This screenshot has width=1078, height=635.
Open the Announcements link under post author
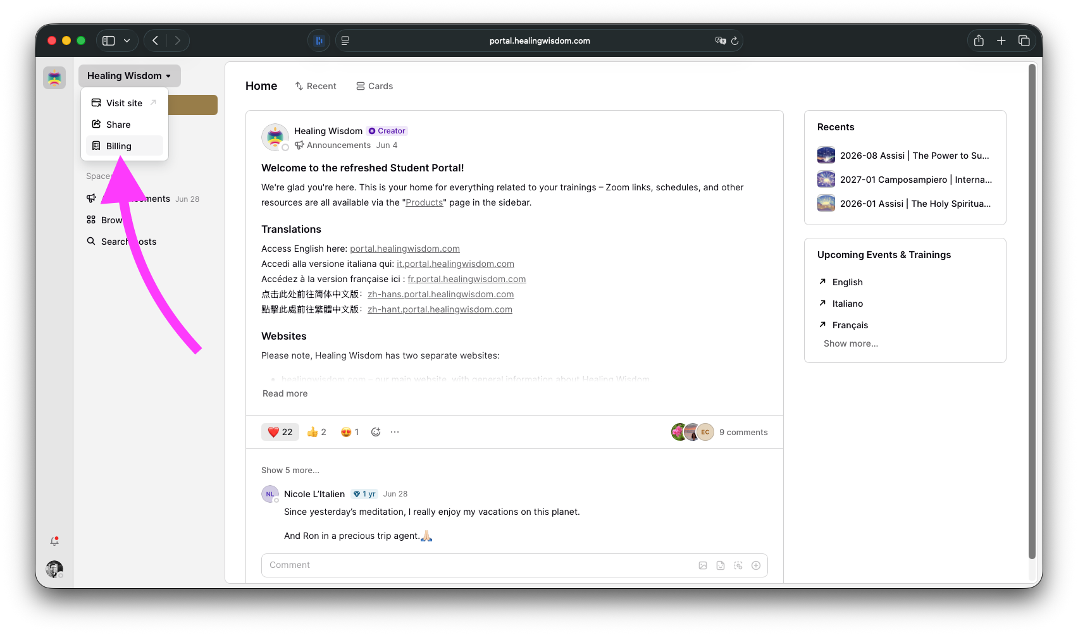coord(333,145)
